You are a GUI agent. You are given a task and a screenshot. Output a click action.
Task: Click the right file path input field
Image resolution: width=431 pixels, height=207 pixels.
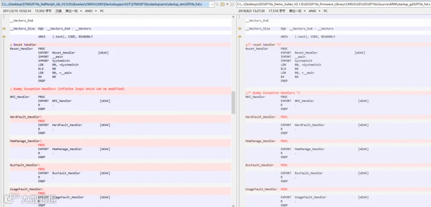(333, 4)
